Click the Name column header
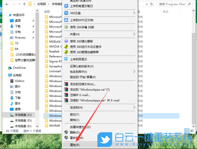 point(47,12)
